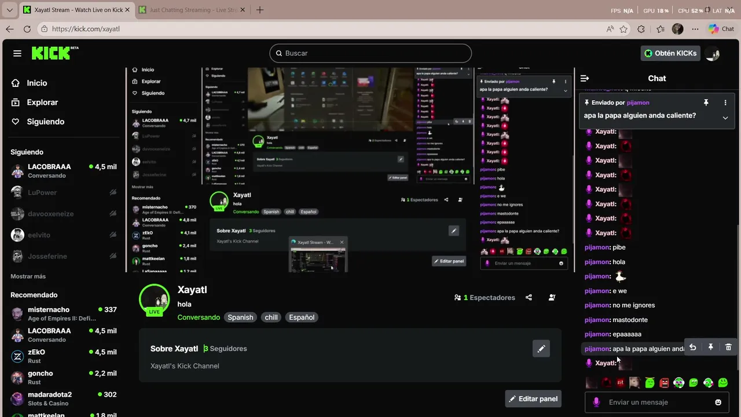Toggle Read aloud in address bar
Viewport: 741px width, 417px height.
(x=610, y=29)
